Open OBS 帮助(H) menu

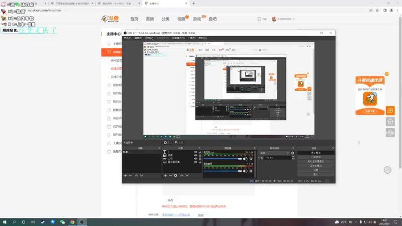pyautogui.click(x=203, y=38)
